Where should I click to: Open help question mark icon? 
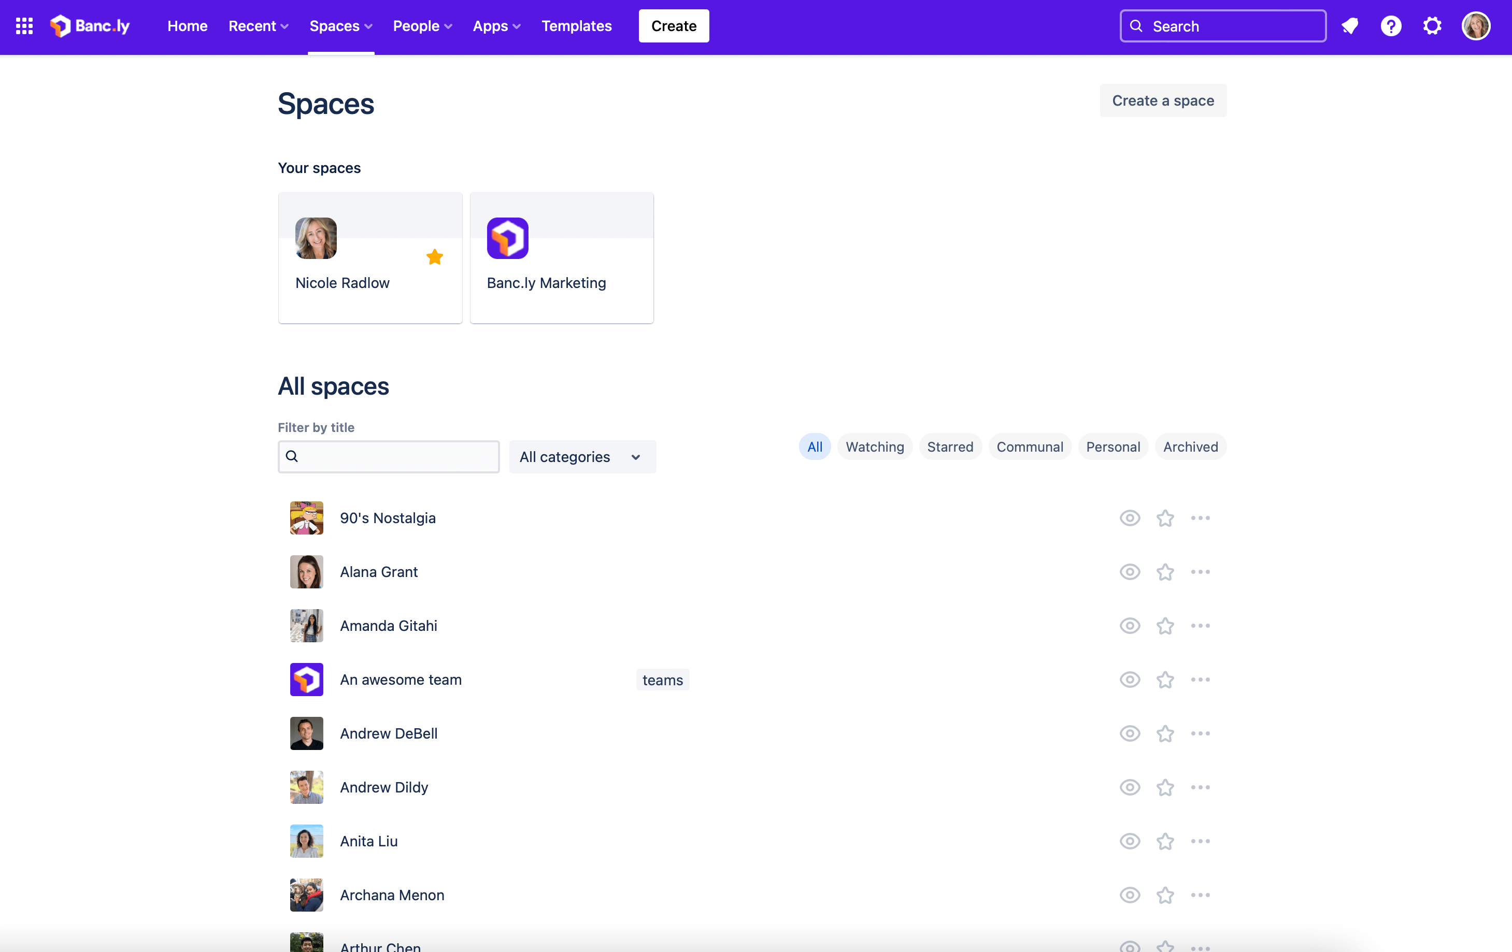[x=1390, y=25]
